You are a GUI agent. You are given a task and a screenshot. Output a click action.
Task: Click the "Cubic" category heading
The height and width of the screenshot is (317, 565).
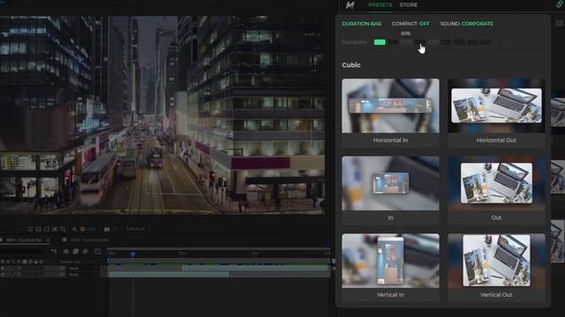pos(351,65)
